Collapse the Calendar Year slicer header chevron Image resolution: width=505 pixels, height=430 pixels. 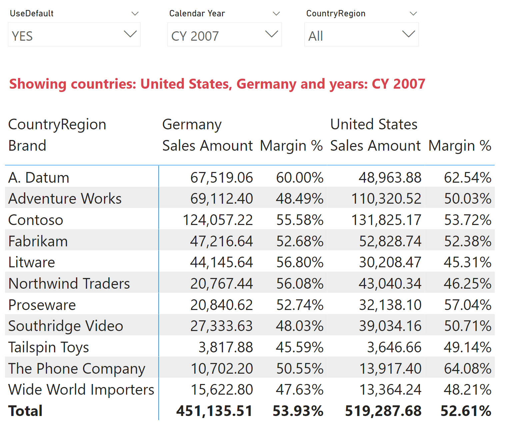pyautogui.click(x=276, y=14)
